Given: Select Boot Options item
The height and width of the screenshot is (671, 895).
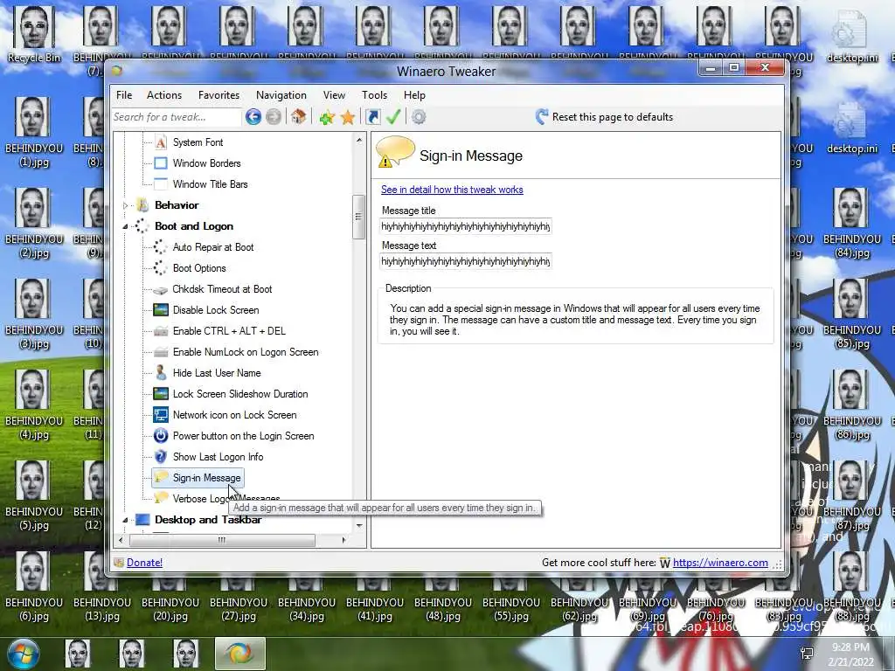Looking at the screenshot, I should 199,268.
